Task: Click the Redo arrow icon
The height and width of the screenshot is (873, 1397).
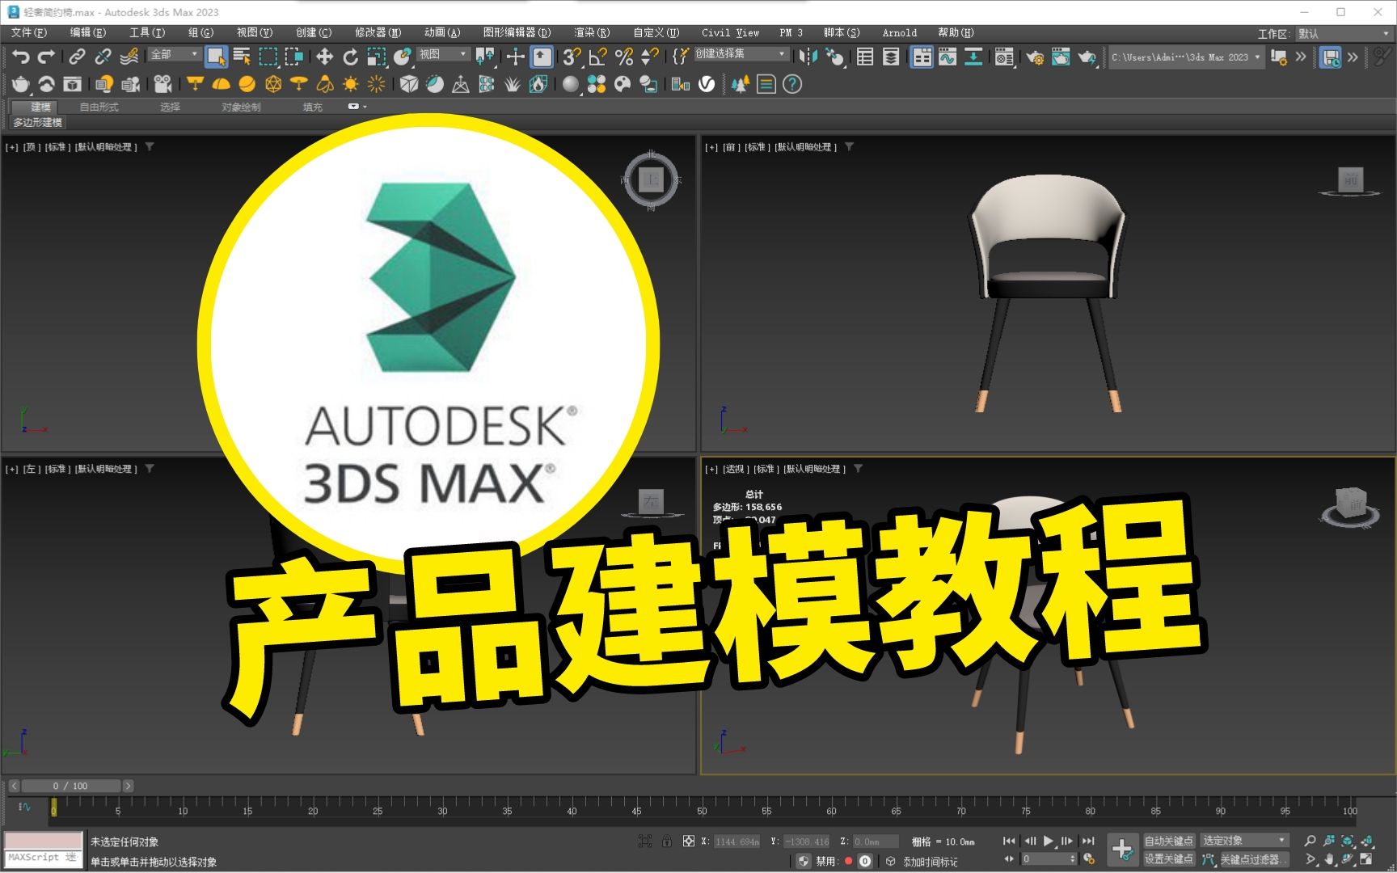Action: tap(47, 57)
